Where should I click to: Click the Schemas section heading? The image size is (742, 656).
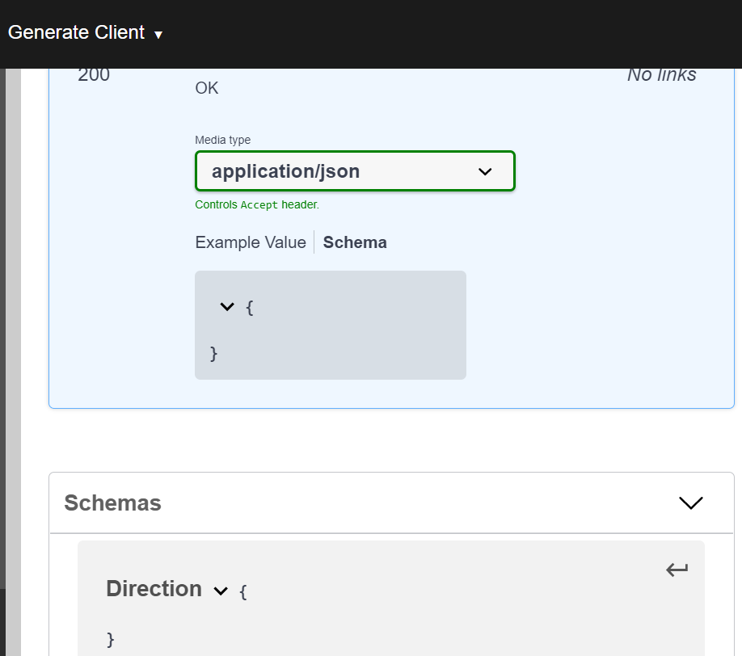click(112, 503)
